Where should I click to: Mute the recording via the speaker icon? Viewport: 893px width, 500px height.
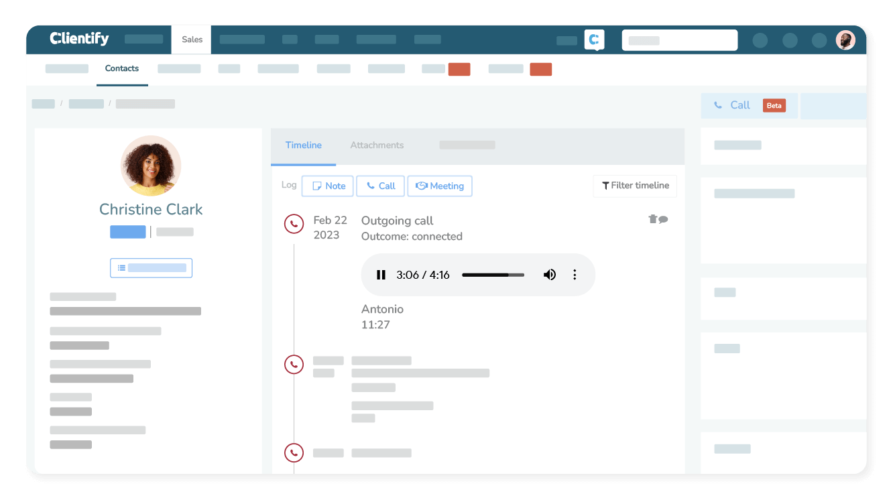(550, 274)
